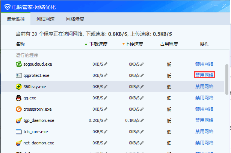Click the 0.1KB/S upload value for tgp_daemon.exe
The width and height of the screenshot is (231, 153).
point(132,120)
